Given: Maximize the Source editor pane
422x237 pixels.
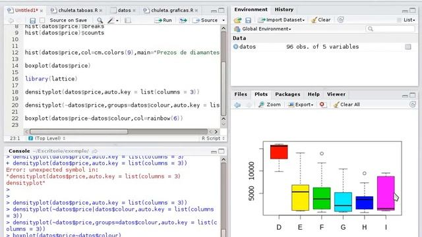Looking at the screenshot, I should tap(222, 11).
